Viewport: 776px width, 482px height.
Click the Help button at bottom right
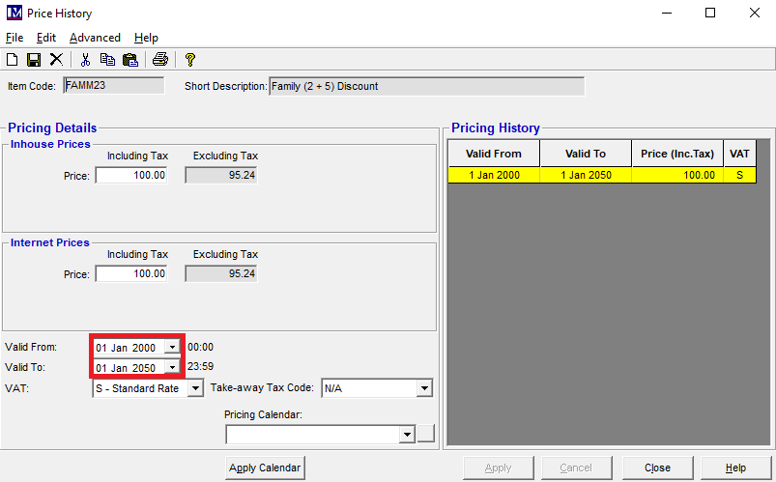(x=736, y=468)
